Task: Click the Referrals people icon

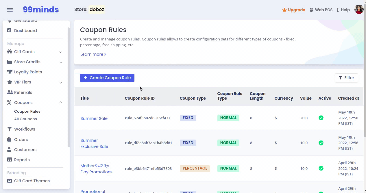Action: click(10, 92)
